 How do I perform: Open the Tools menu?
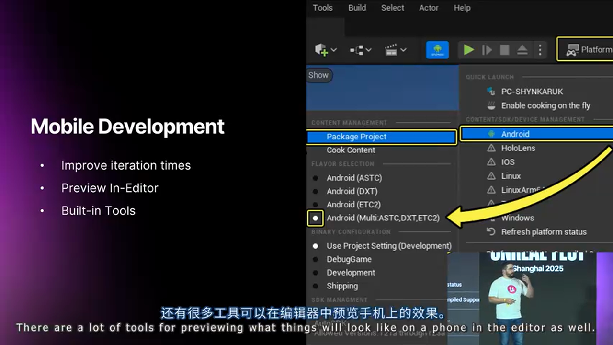tap(322, 8)
